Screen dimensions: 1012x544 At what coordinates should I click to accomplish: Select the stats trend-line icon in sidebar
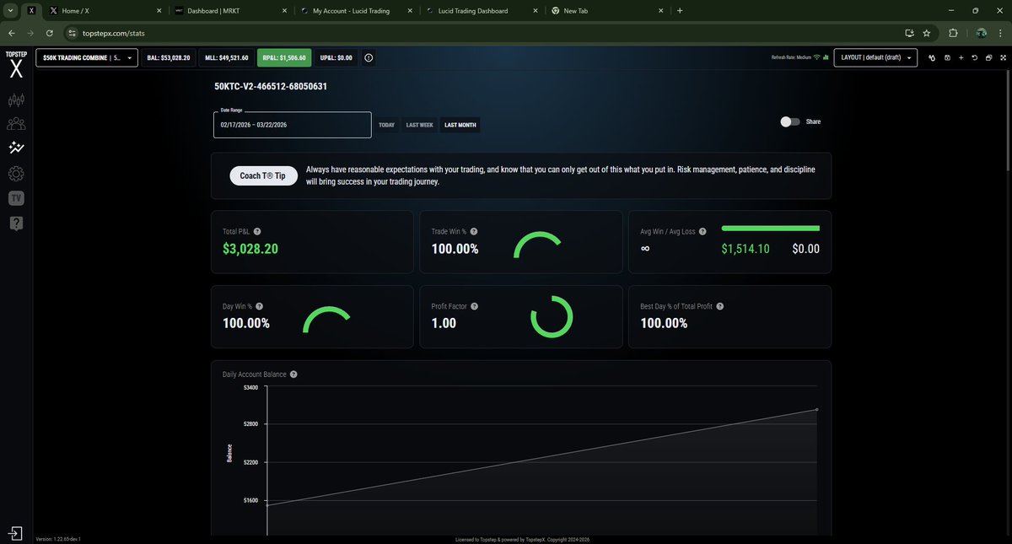pos(16,148)
